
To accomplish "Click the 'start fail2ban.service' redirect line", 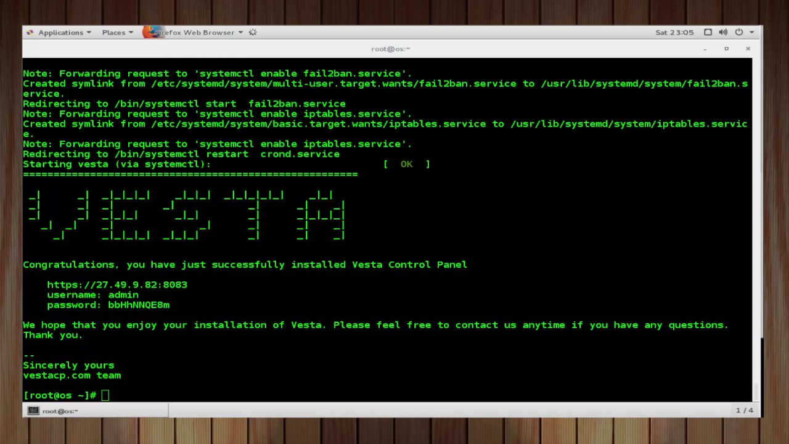I will 184,104.
